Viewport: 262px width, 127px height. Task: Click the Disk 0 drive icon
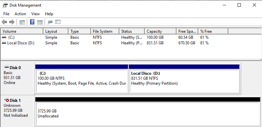(7, 67)
